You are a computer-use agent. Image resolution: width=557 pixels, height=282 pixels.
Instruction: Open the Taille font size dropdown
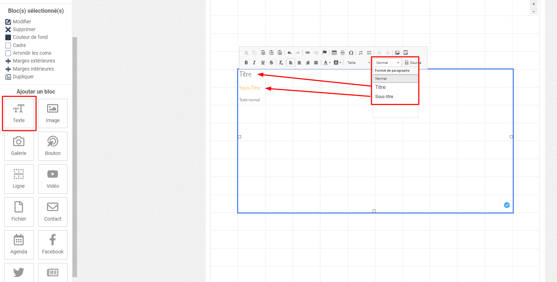pos(358,62)
